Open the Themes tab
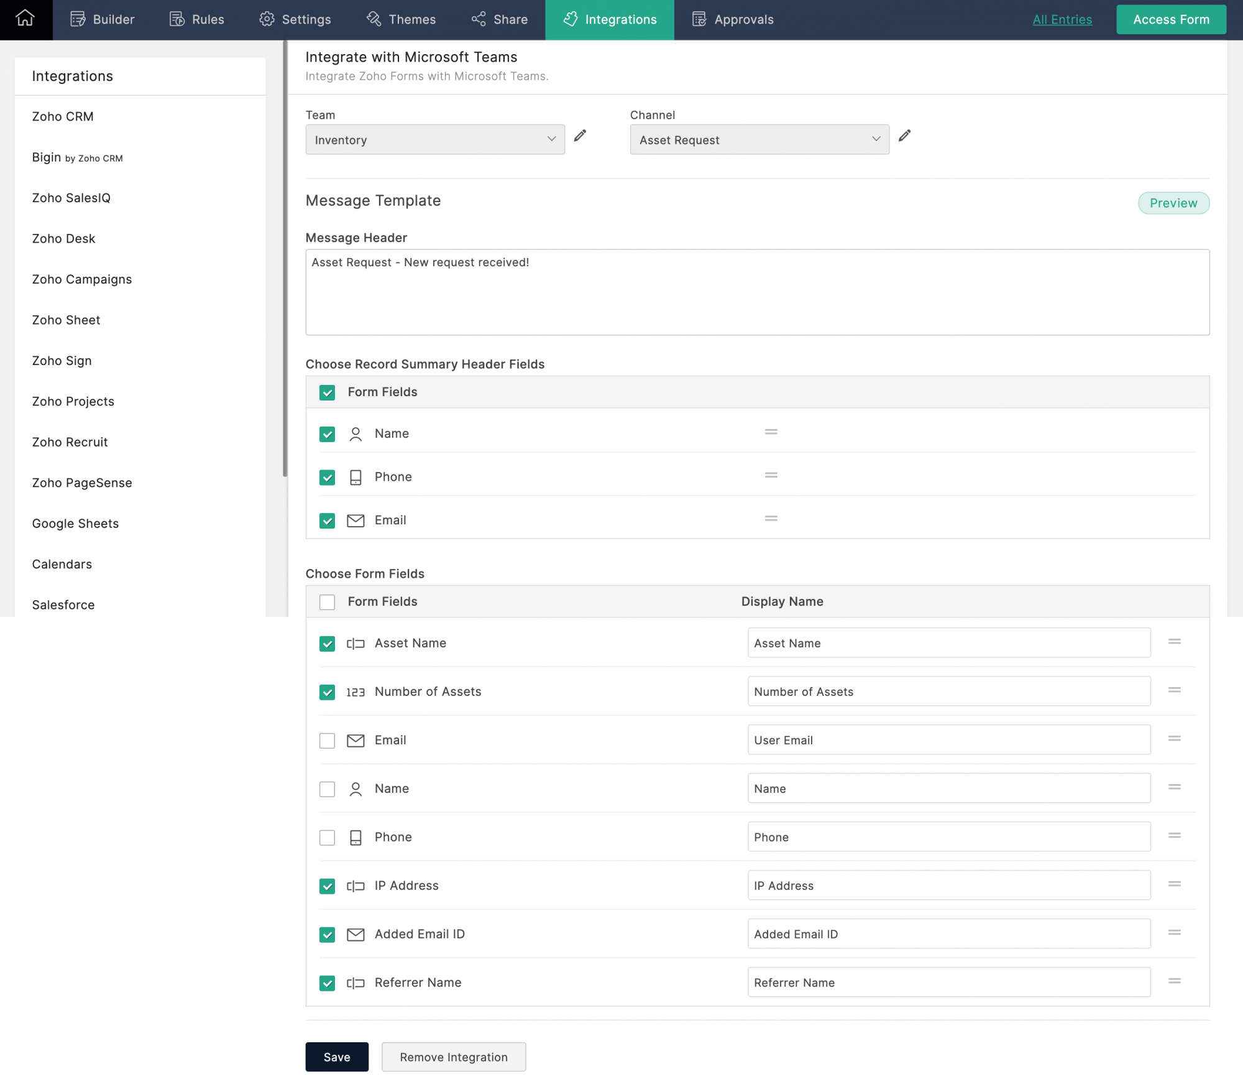 [x=401, y=19]
